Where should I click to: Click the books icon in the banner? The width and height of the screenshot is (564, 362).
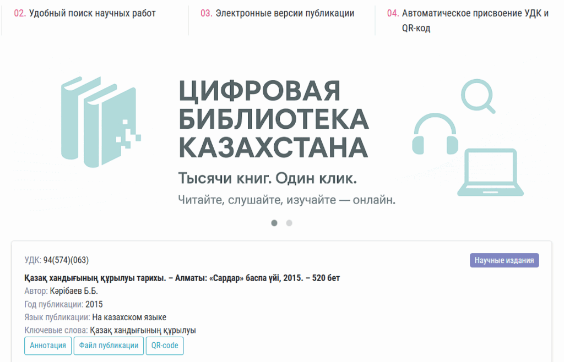pos(100,122)
